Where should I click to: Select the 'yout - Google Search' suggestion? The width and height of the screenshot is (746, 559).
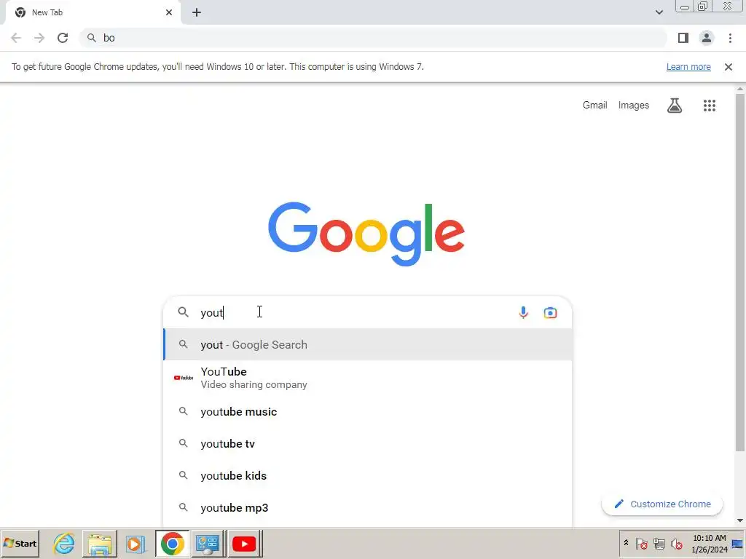coord(367,344)
